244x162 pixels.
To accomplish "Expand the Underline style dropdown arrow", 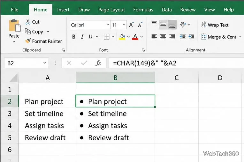I will (97, 37).
